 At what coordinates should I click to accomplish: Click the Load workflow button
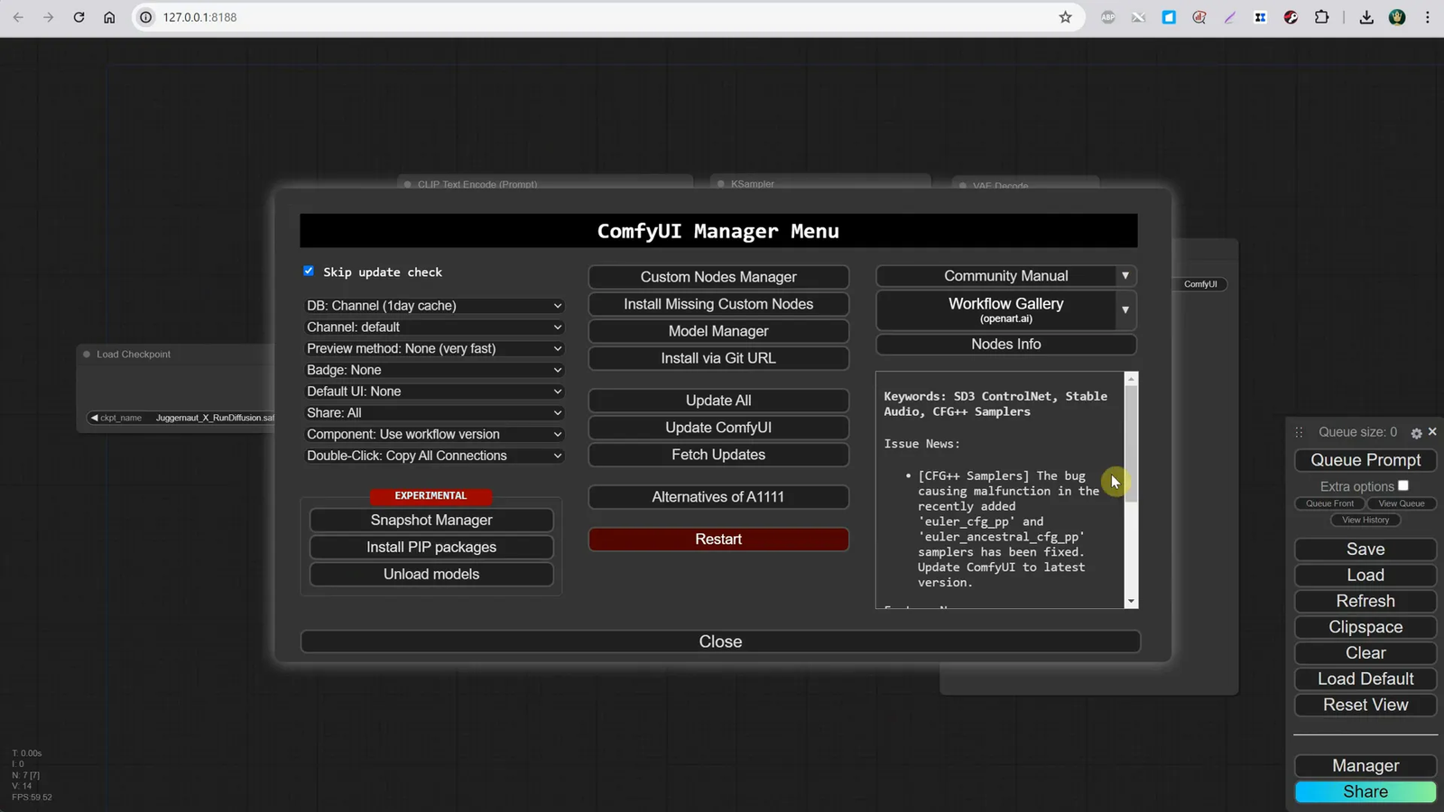(1365, 576)
